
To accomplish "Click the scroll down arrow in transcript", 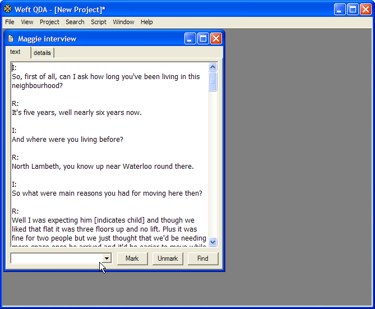I will point(212,242).
